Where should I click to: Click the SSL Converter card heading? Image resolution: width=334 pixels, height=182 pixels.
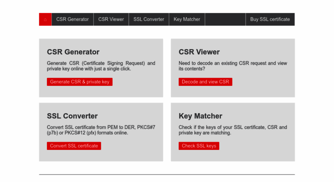tap(72, 116)
